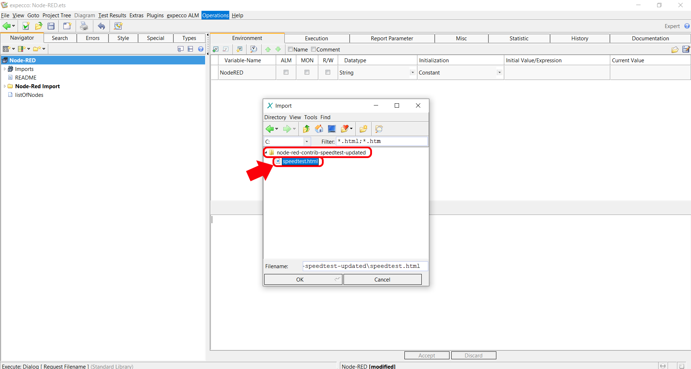Click the search variable magnifier icon
Viewport: 691px width, 369px height.
[254, 49]
